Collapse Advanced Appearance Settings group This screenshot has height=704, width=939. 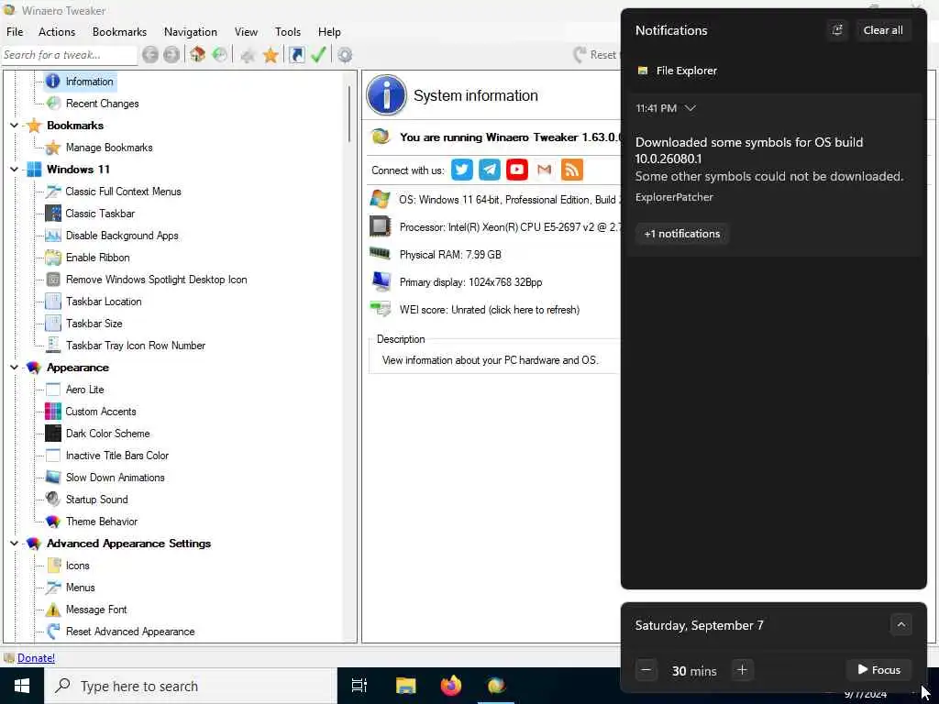(x=14, y=544)
